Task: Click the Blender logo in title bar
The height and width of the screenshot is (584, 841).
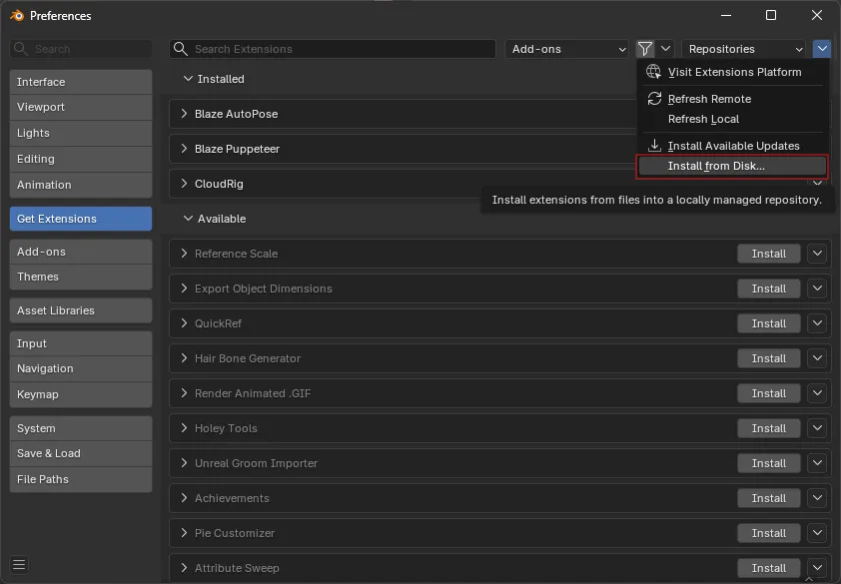Action: [x=17, y=16]
